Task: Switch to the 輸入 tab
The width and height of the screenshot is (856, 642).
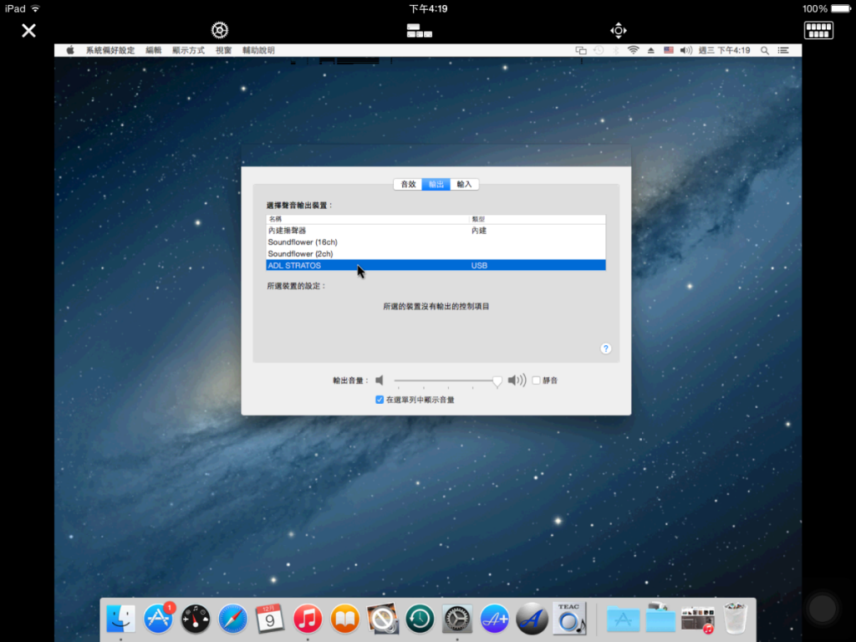Action: (463, 184)
